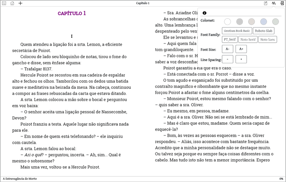This screenshot has width=286, height=182.
Task: Increase font size with A+ button
Action: point(241,49)
